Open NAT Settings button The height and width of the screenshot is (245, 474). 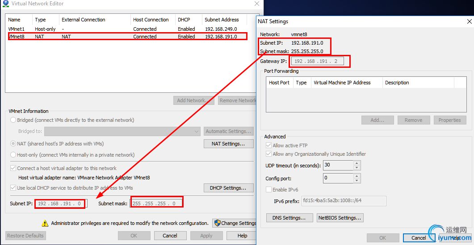(229, 144)
